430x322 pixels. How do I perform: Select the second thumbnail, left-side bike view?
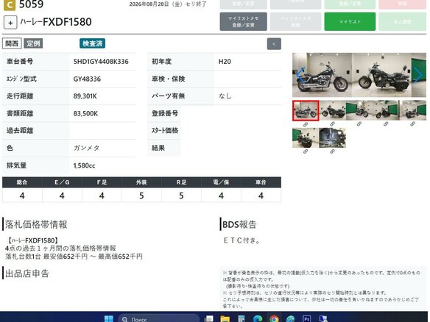(332, 110)
